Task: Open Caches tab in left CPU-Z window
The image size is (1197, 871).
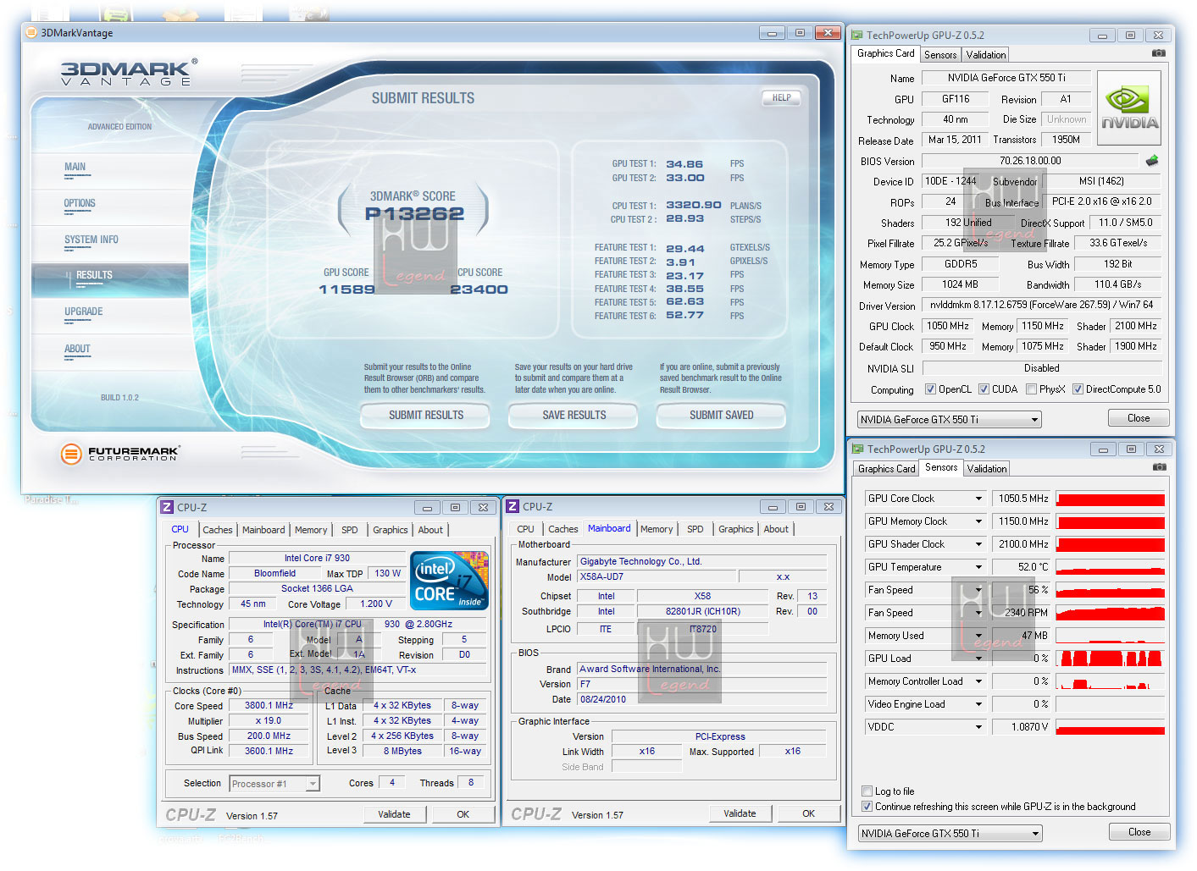Action: [218, 530]
